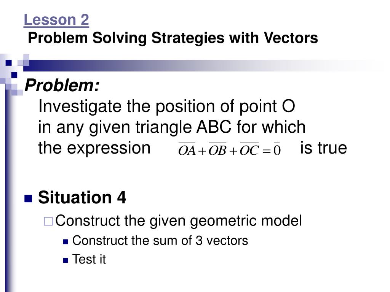Click 'Construct the given geometric model' text
The height and width of the screenshot is (292, 390).
click(x=178, y=221)
